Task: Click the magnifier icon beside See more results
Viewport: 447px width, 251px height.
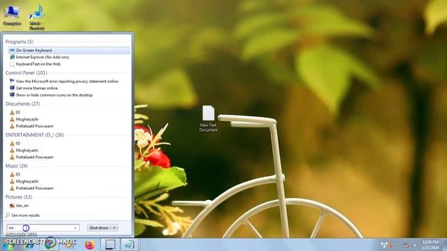Action: click(x=8, y=215)
